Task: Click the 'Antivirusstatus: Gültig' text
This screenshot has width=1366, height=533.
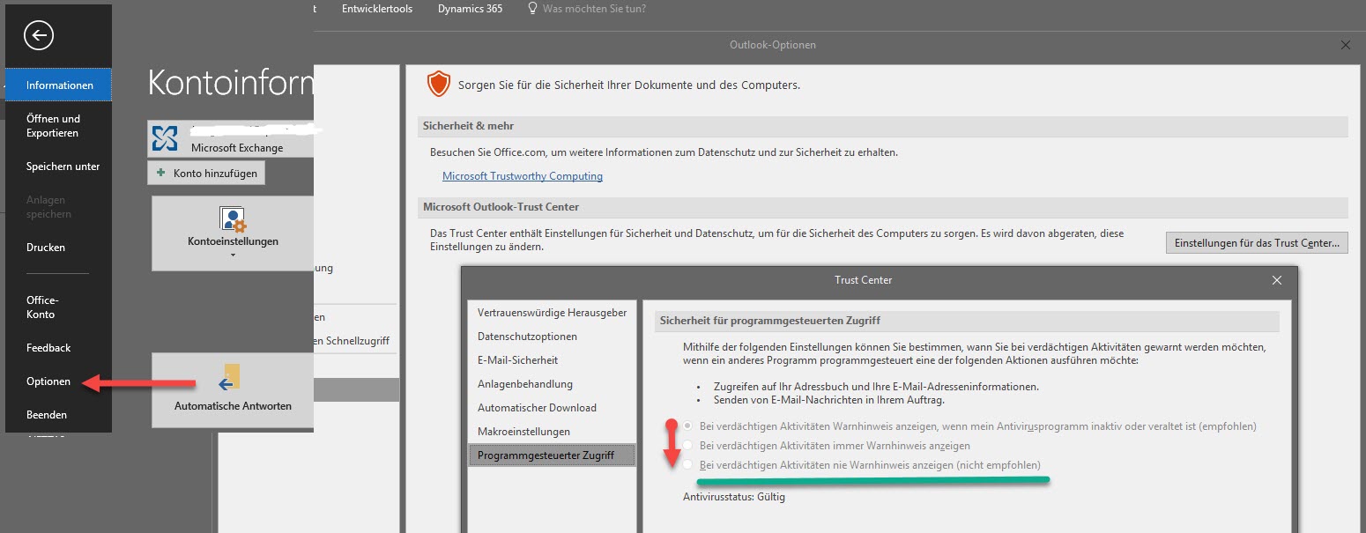Action: [733, 497]
